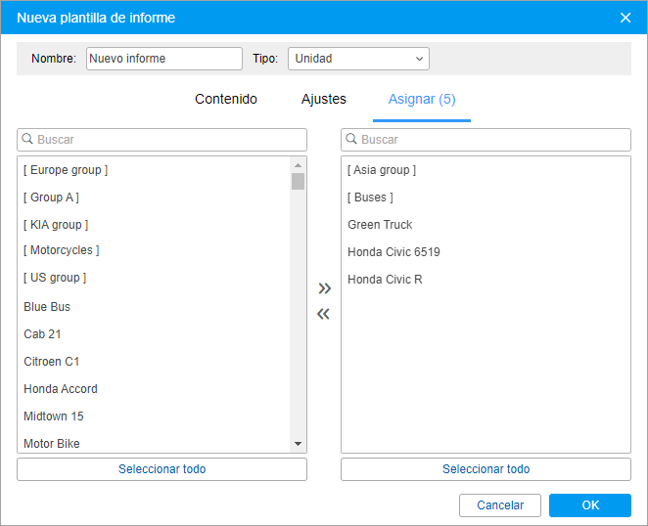Image resolution: width=648 pixels, height=526 pixels.
Task: Click the move-right double arrow icon
Action: tap(324, 288)
